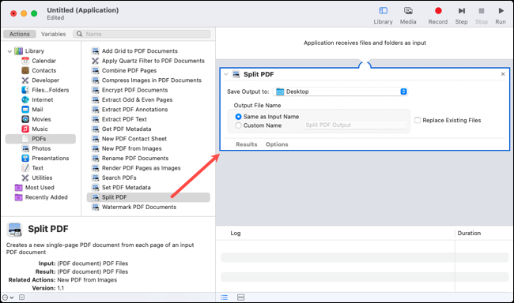
Task: Select Split PDF action in list
Action: 148,197
